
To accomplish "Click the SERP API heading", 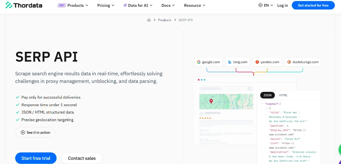I will (x=47, y=57).
